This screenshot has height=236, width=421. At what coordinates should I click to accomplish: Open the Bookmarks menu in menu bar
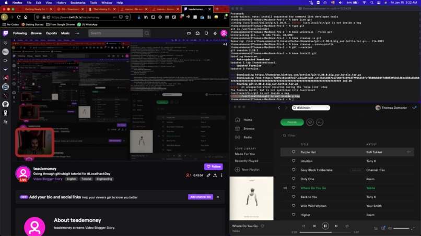tap(78, 3)
